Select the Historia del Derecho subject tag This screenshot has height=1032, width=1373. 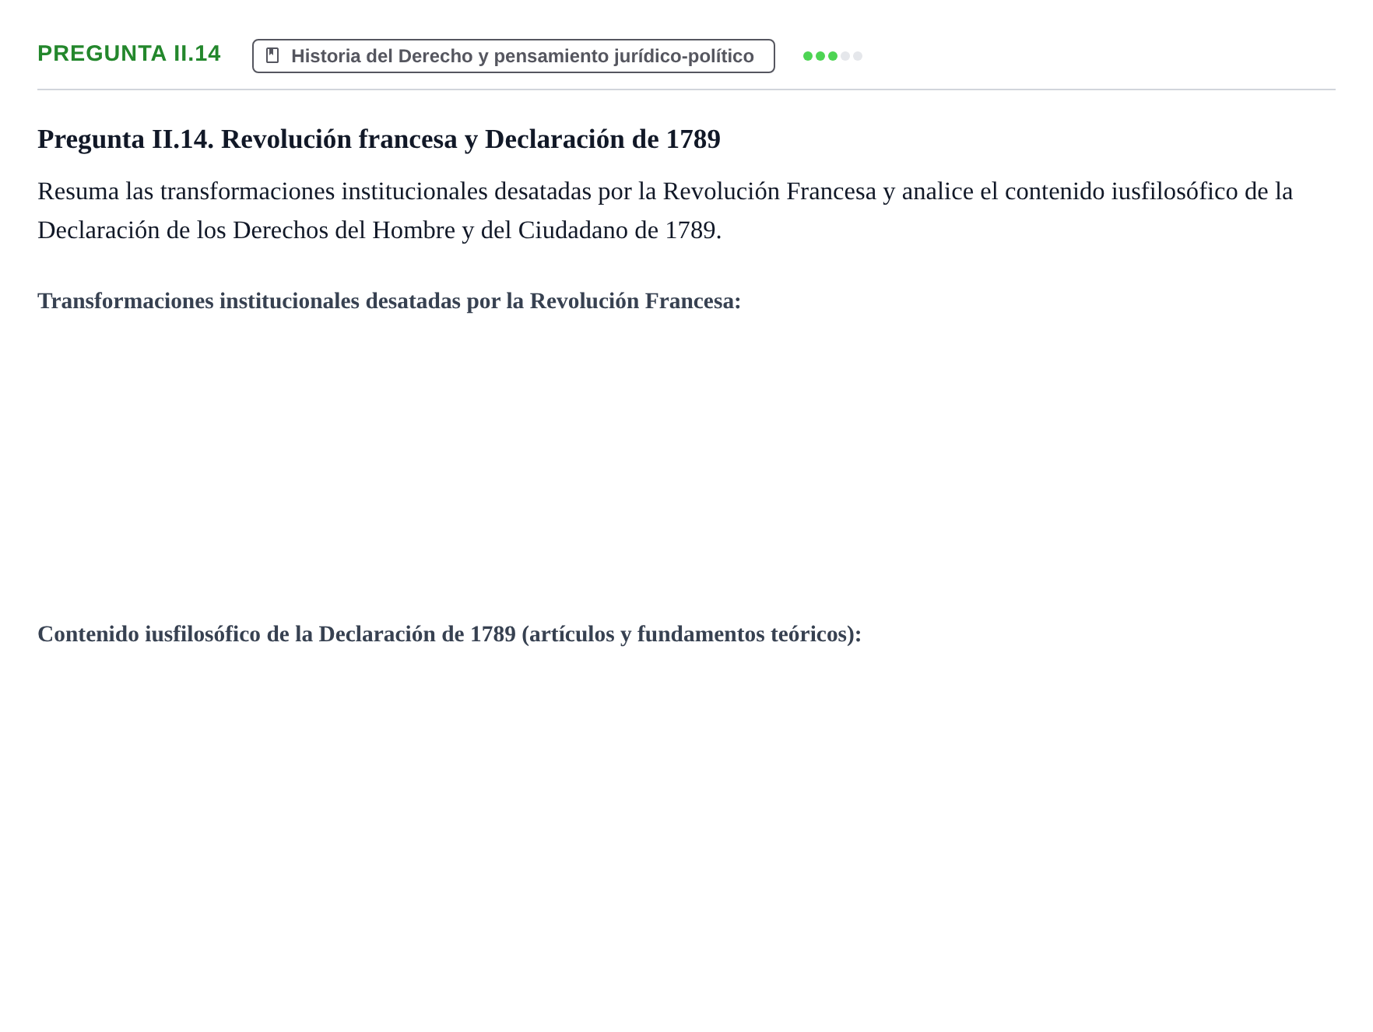point(514,56)
